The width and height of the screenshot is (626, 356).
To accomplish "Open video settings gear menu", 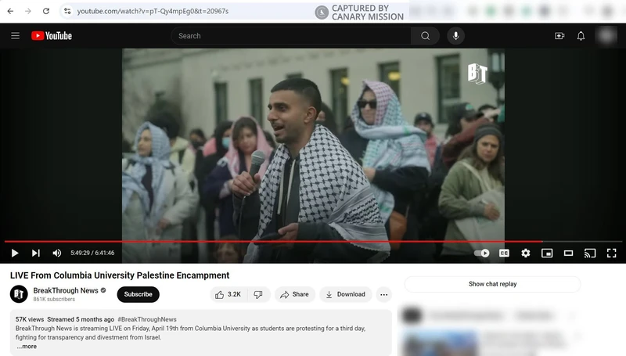I will 526,253.
